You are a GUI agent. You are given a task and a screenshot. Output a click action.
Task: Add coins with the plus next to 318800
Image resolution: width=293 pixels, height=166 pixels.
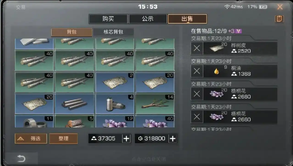[172, 139]
